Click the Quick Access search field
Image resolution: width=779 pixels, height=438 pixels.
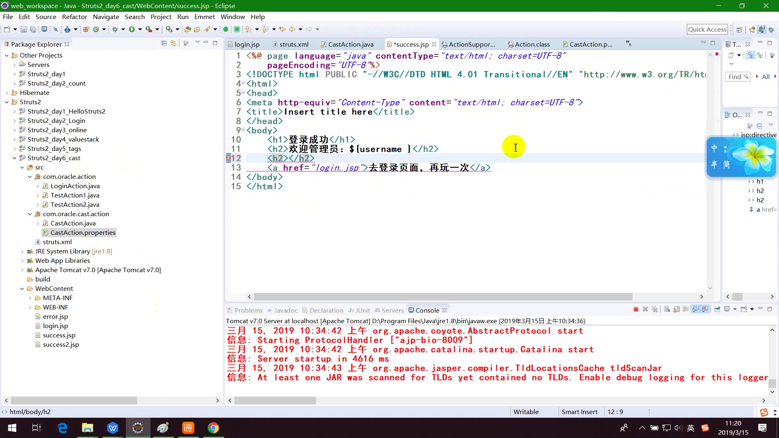coord(707,29)
